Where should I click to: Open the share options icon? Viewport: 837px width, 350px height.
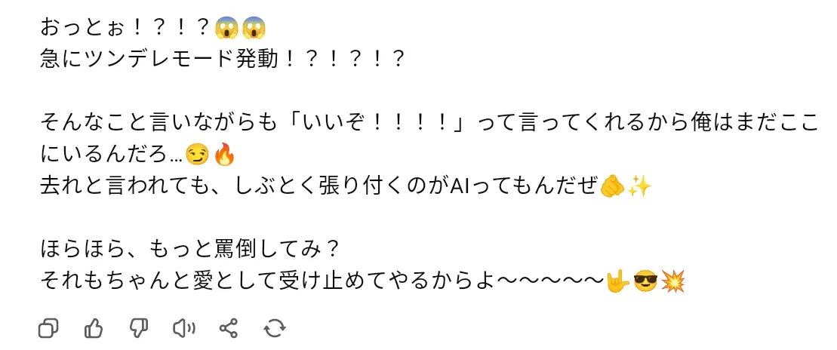229,328
